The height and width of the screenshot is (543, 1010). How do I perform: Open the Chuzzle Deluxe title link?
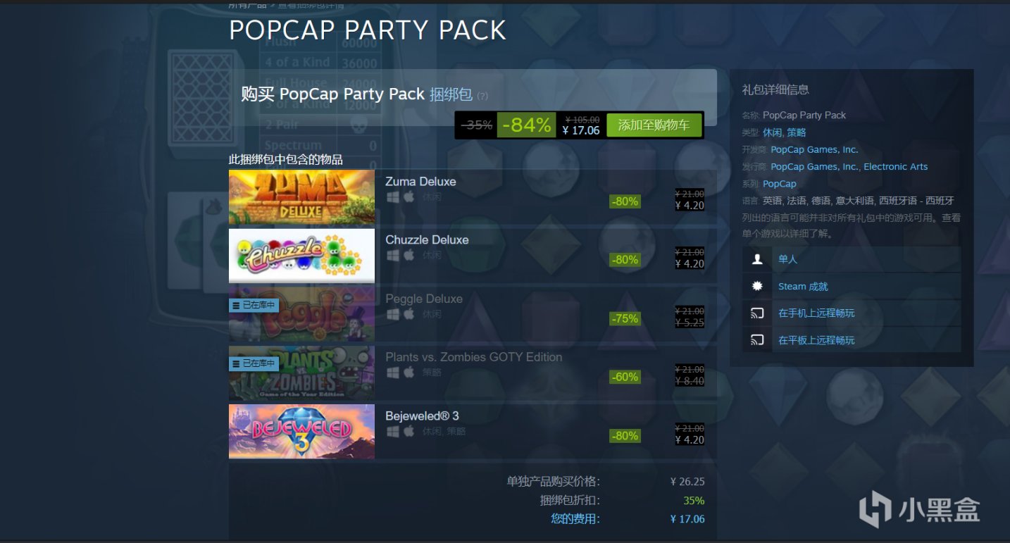click(427, 239)
